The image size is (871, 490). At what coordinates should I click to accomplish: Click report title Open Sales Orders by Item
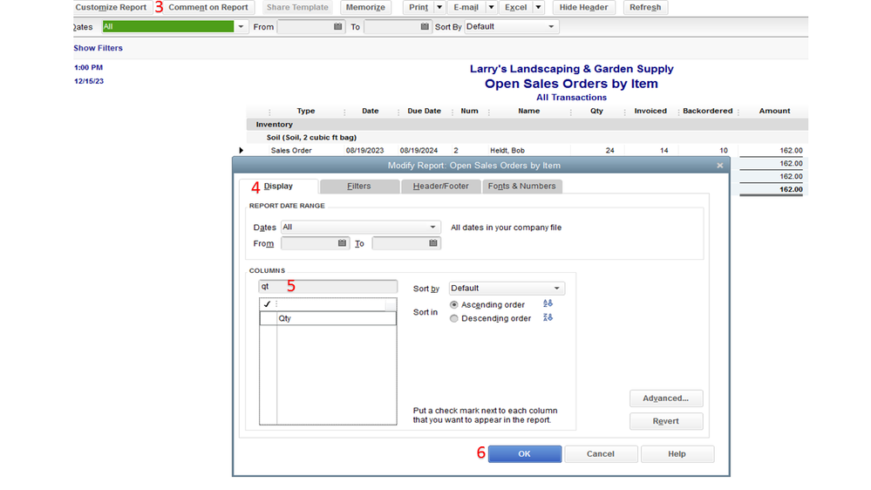(x=571, y=84)
